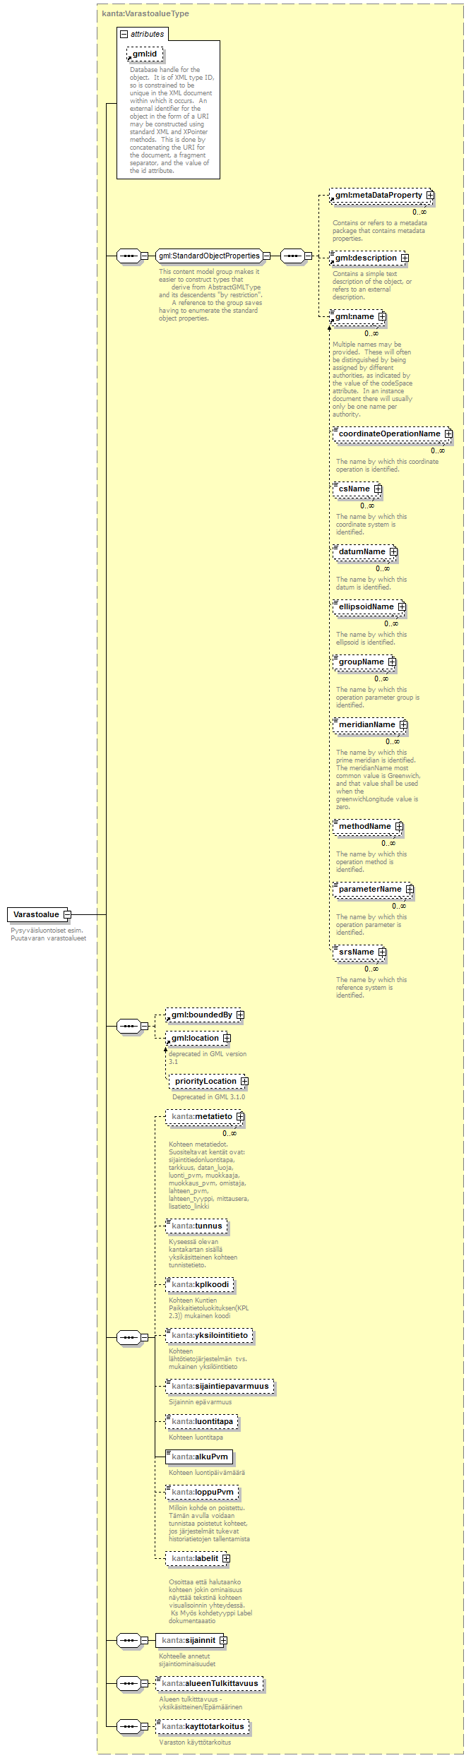This screenshot has width=471, height=1758.
Task: Select the Varastoalue root element
Action: (36, 914)
